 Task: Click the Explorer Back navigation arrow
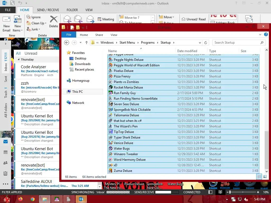[67, 43]
